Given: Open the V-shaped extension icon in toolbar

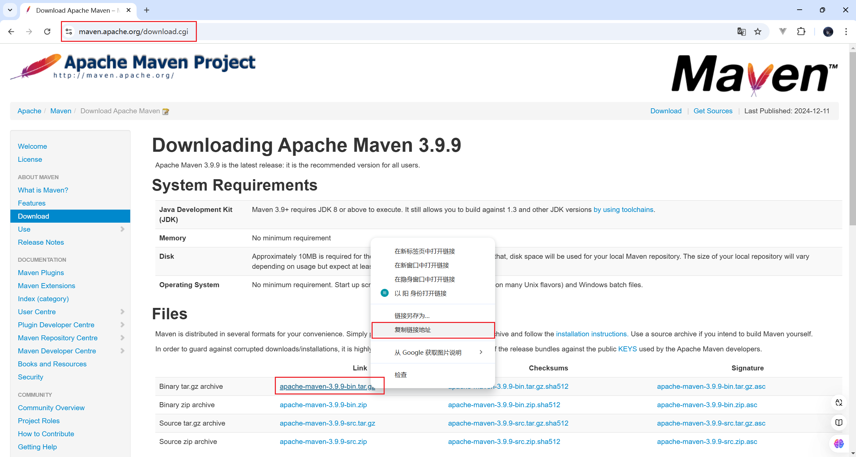Looking at the screenshot, I should coord(783,31).
